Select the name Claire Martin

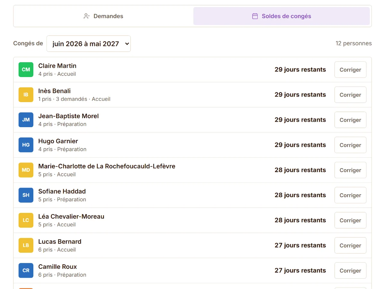(57, 66)
